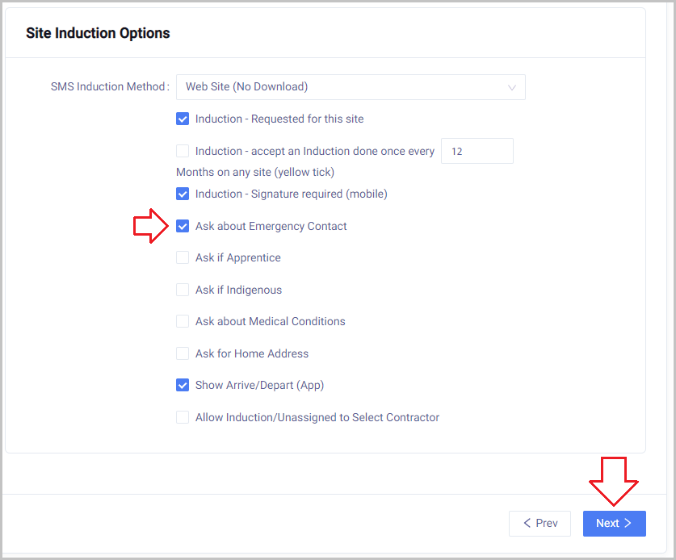
Task: Check the 'Ask if Indigenous' option
Action: [x=183, y=290]
